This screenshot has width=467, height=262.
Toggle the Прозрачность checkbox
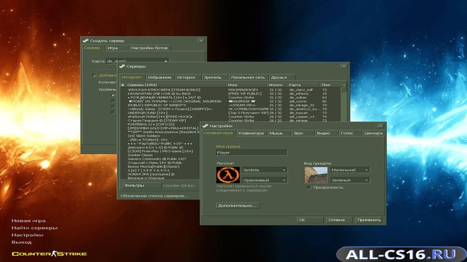(309, 187)
